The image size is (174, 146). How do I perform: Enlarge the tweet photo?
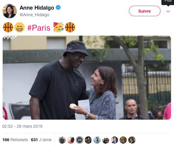coord(87,78)
